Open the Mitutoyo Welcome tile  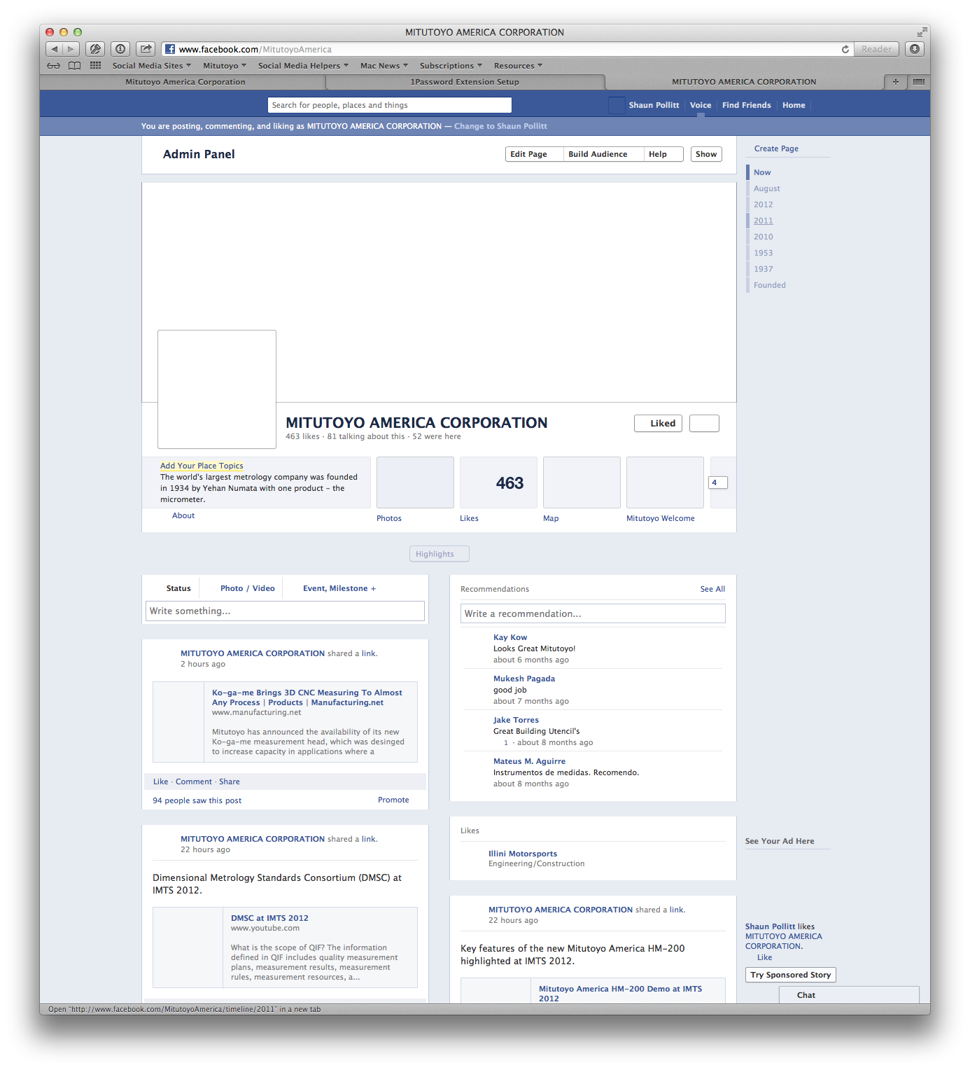[665, 482]
